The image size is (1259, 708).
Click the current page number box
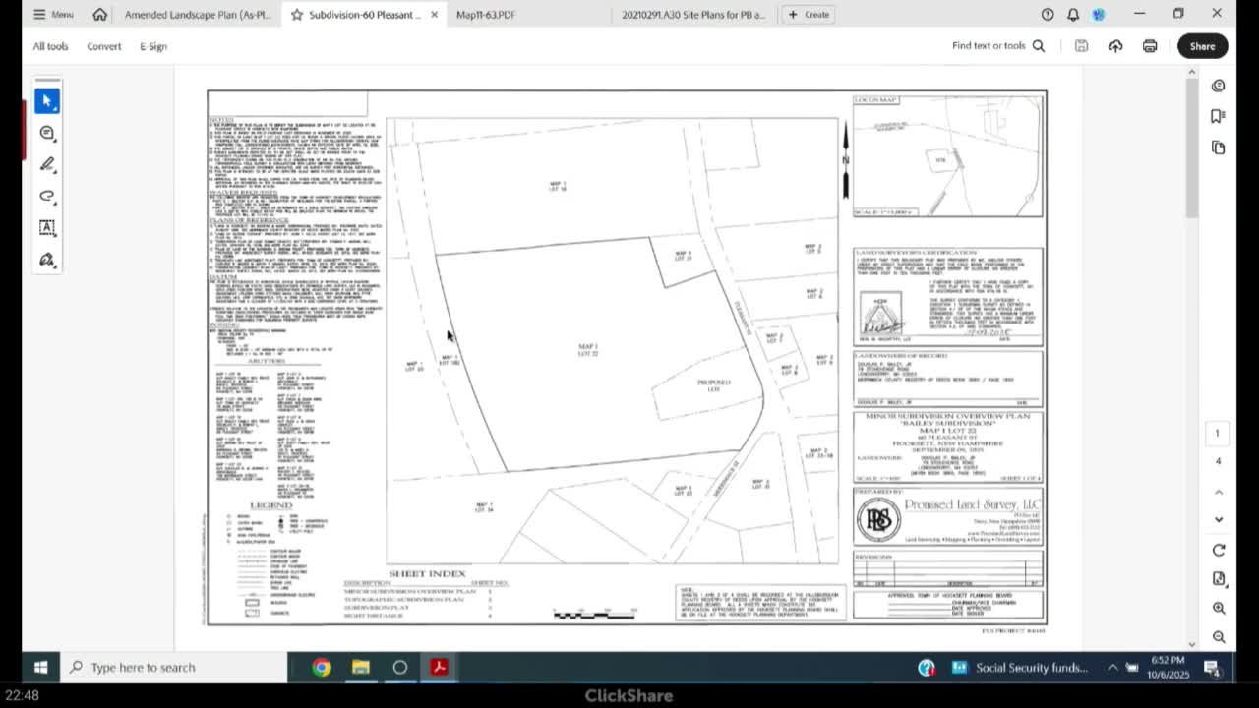tap(1218, 433)
